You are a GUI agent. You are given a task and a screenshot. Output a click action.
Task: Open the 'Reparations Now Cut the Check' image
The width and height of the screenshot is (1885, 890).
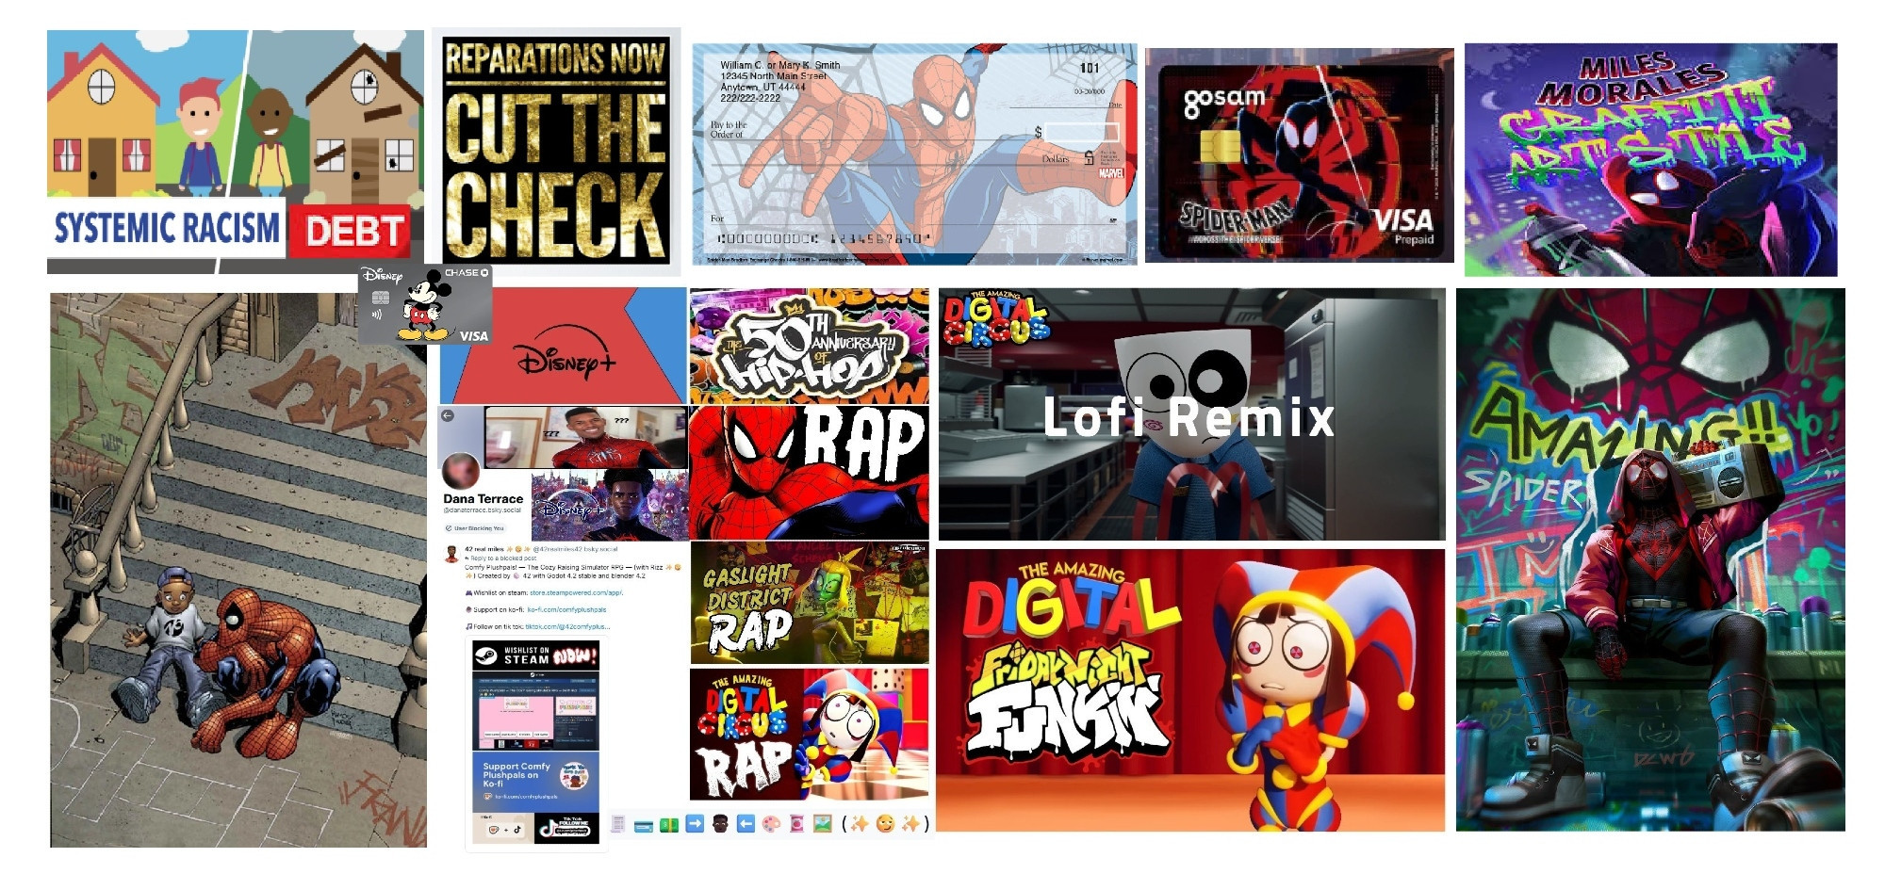pos(556,151)
